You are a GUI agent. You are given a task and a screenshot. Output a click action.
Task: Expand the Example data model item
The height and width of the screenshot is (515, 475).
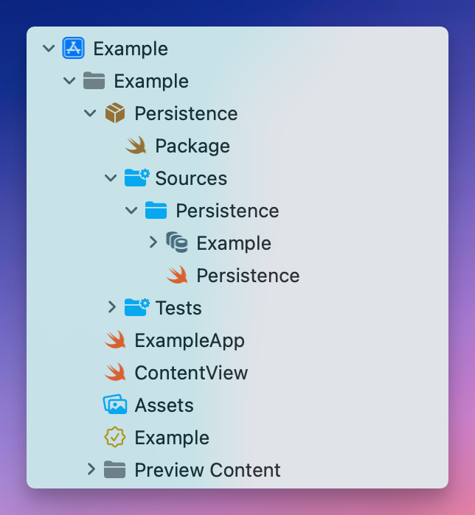pos(153,243)
